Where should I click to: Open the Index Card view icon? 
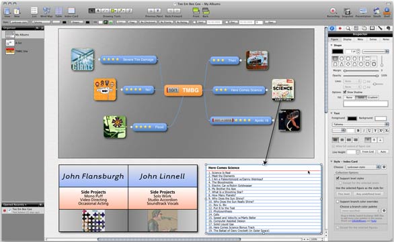(x=71, y=11)
